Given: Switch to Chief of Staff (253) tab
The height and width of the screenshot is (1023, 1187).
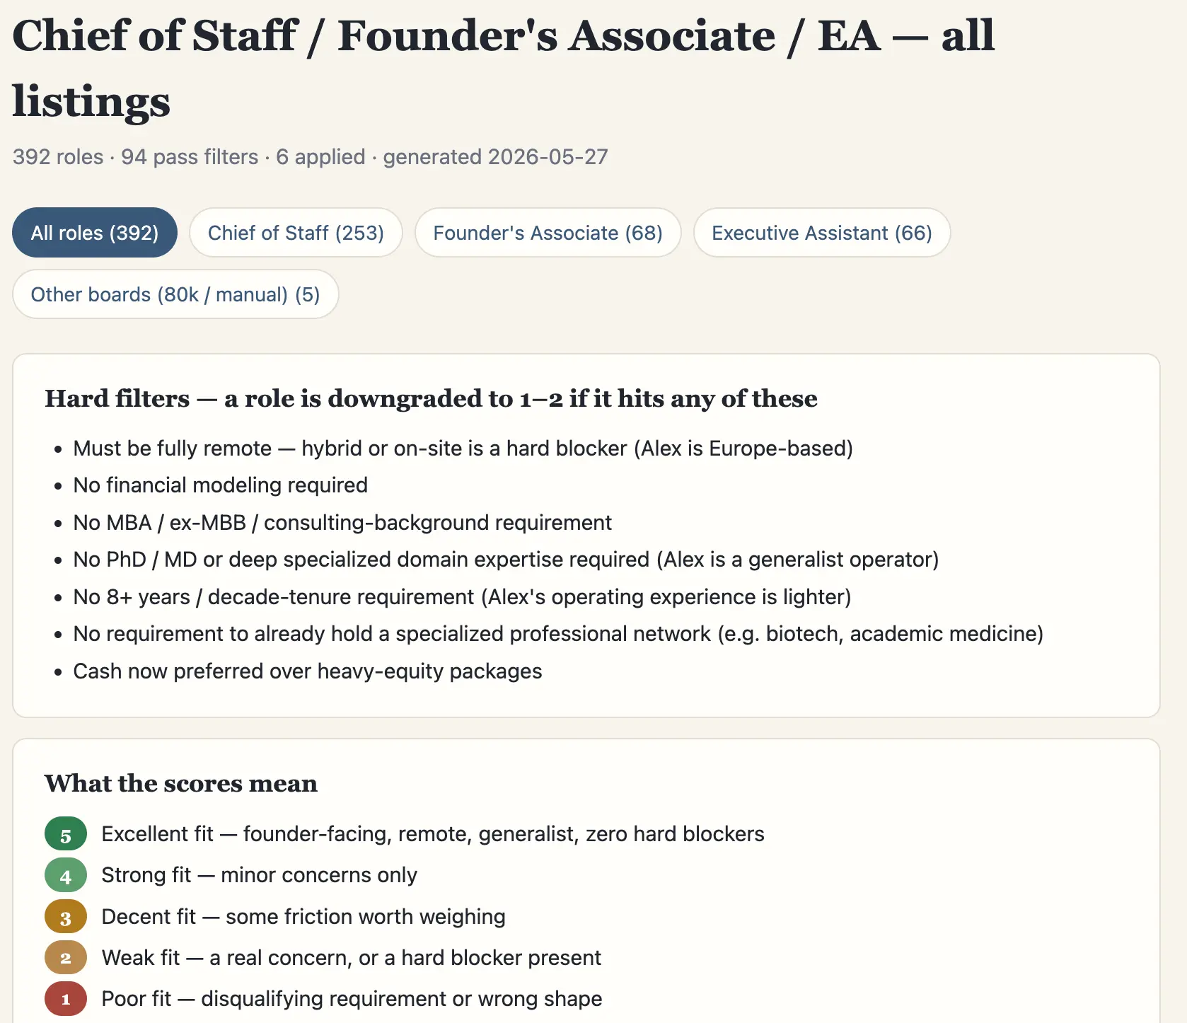Looking at the screenshot, I should (296, 233).
